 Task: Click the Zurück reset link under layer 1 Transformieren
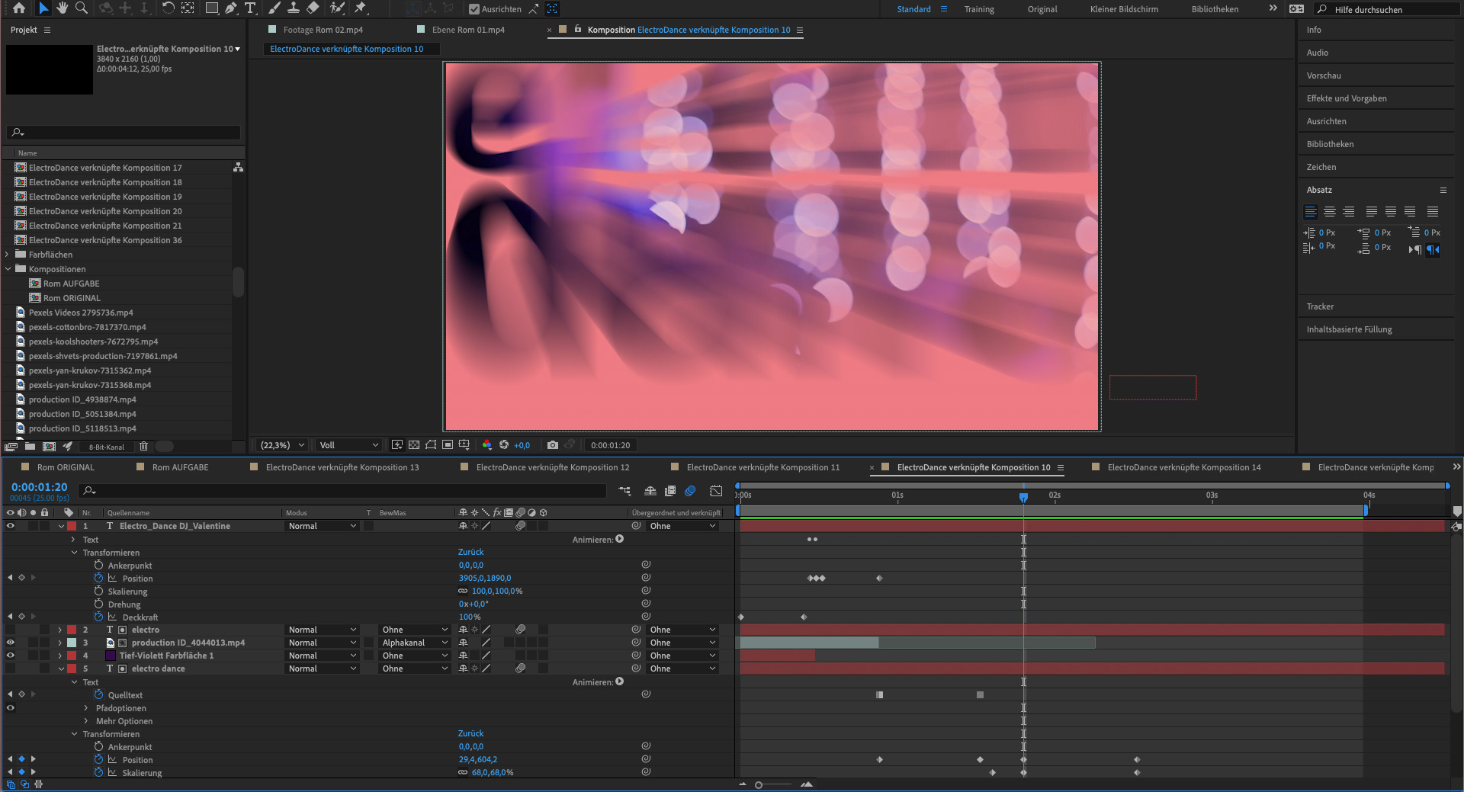[470, 552]
